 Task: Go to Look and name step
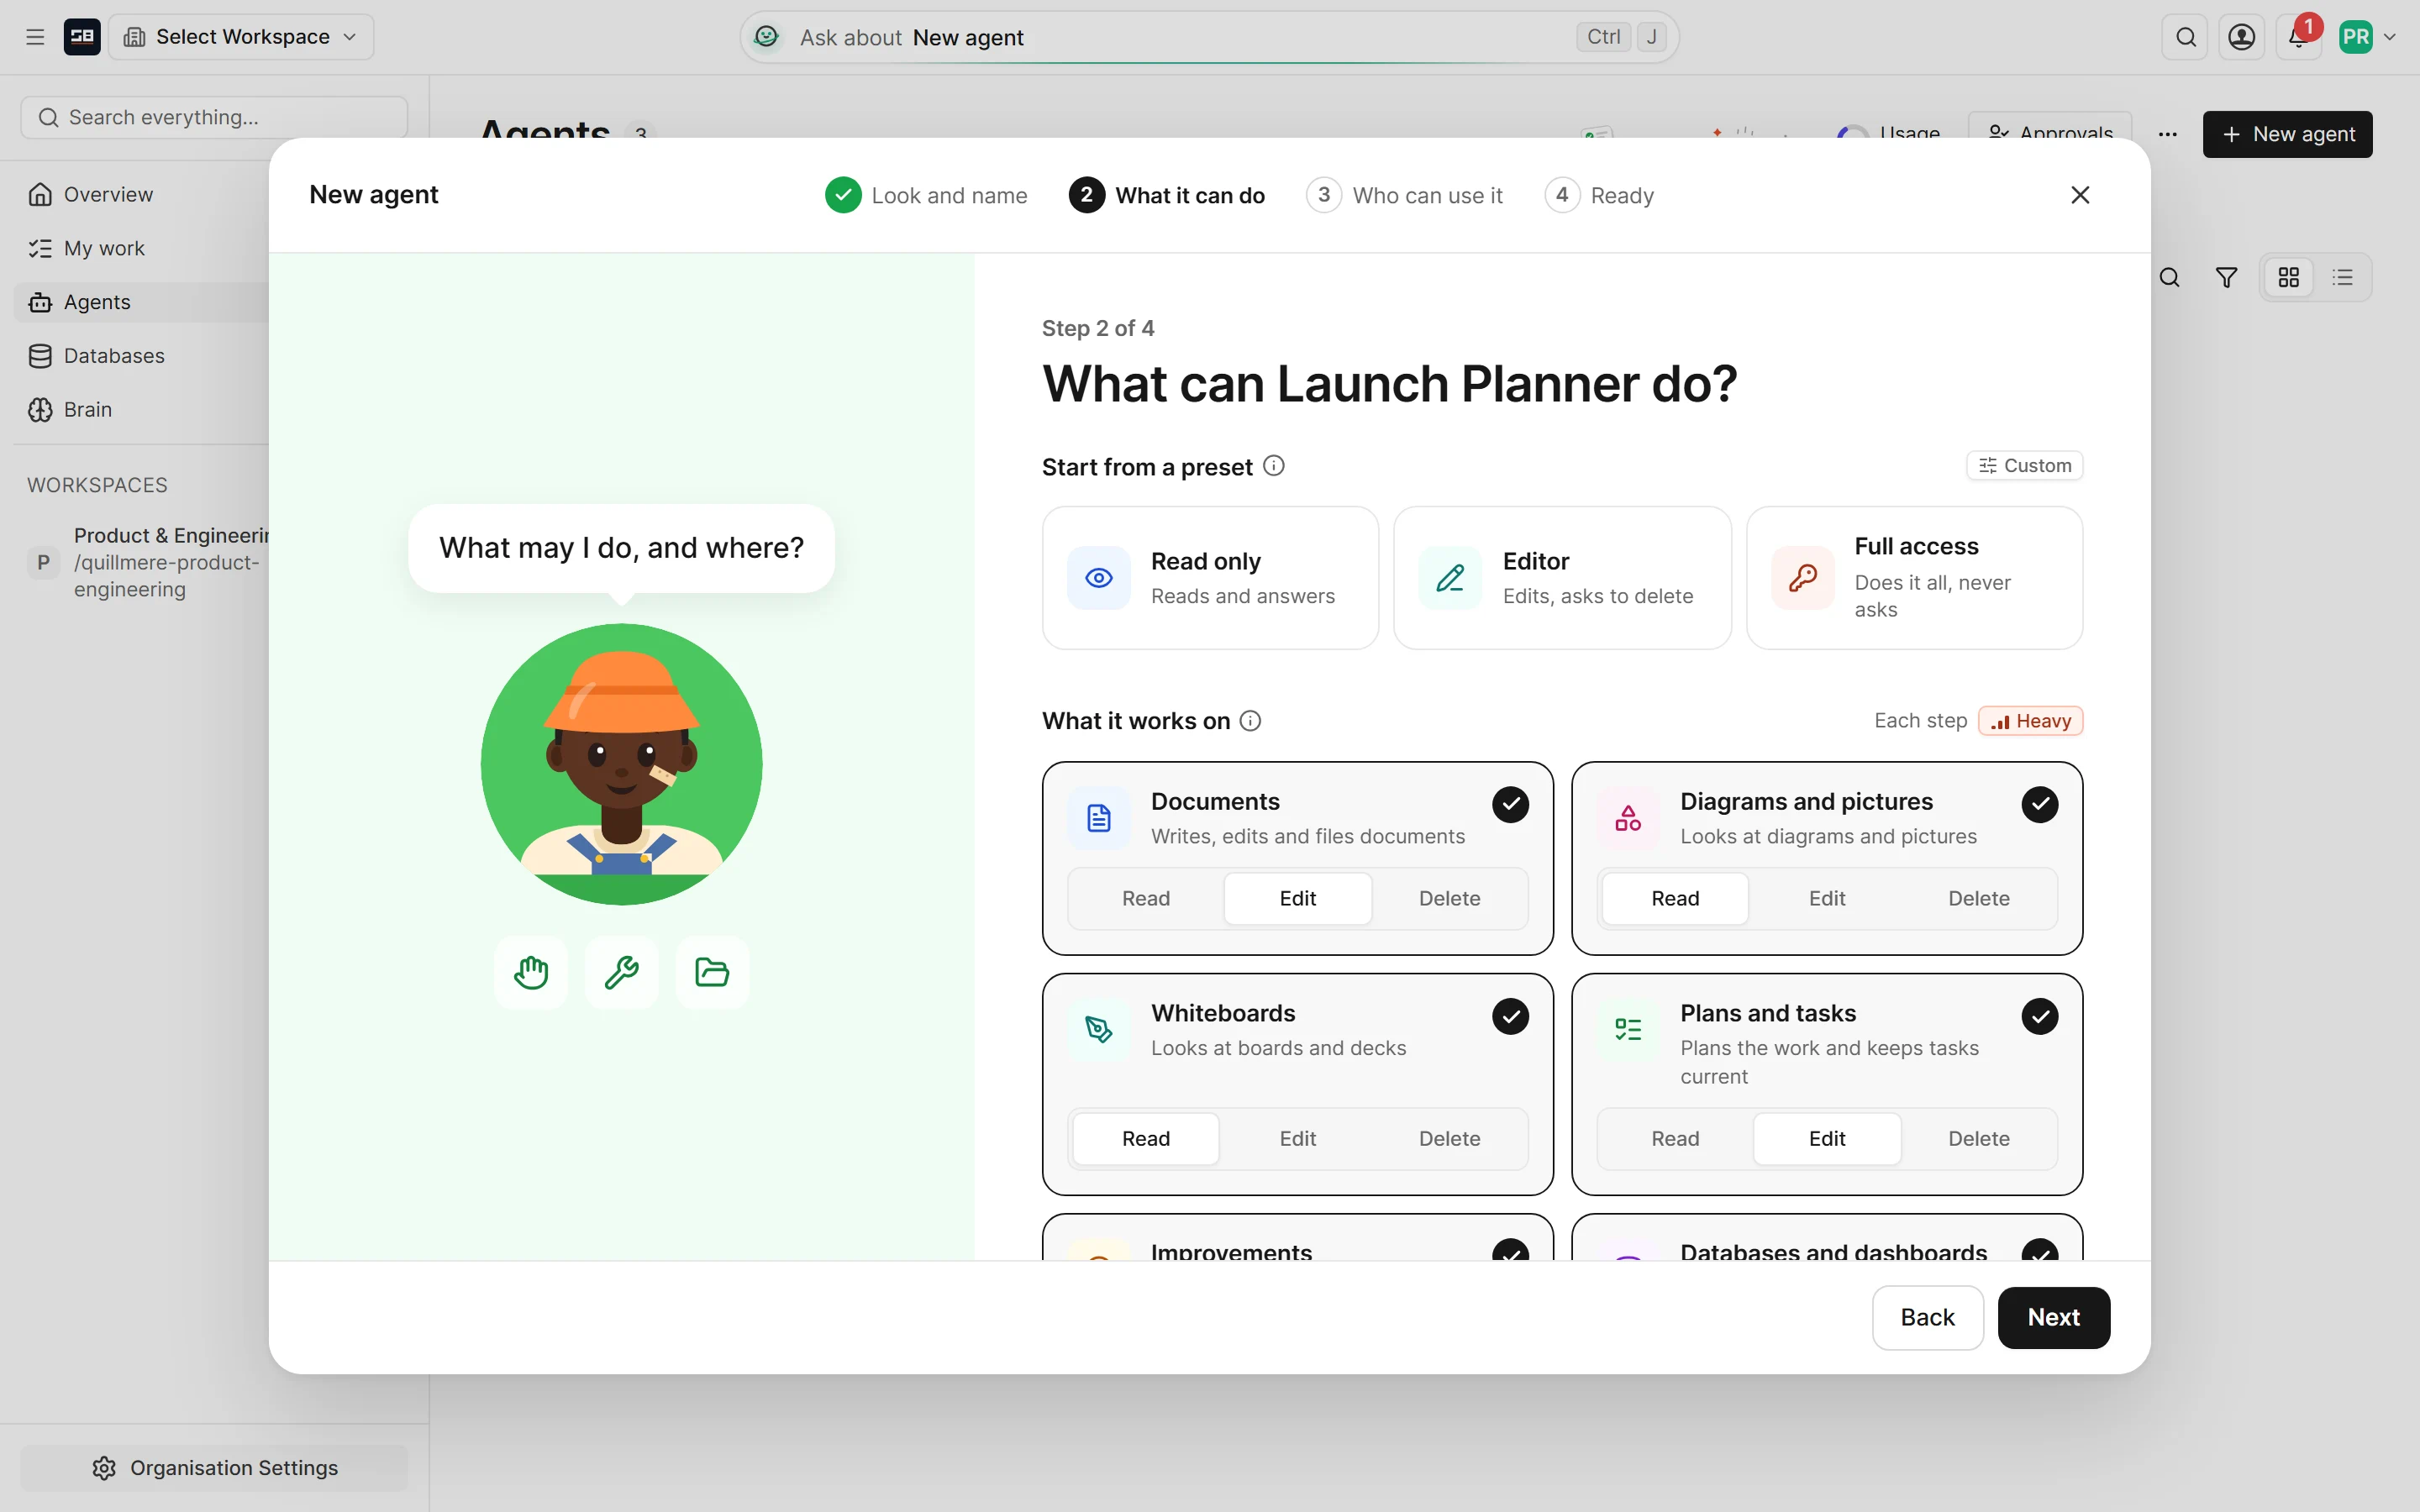coord(926,195)
